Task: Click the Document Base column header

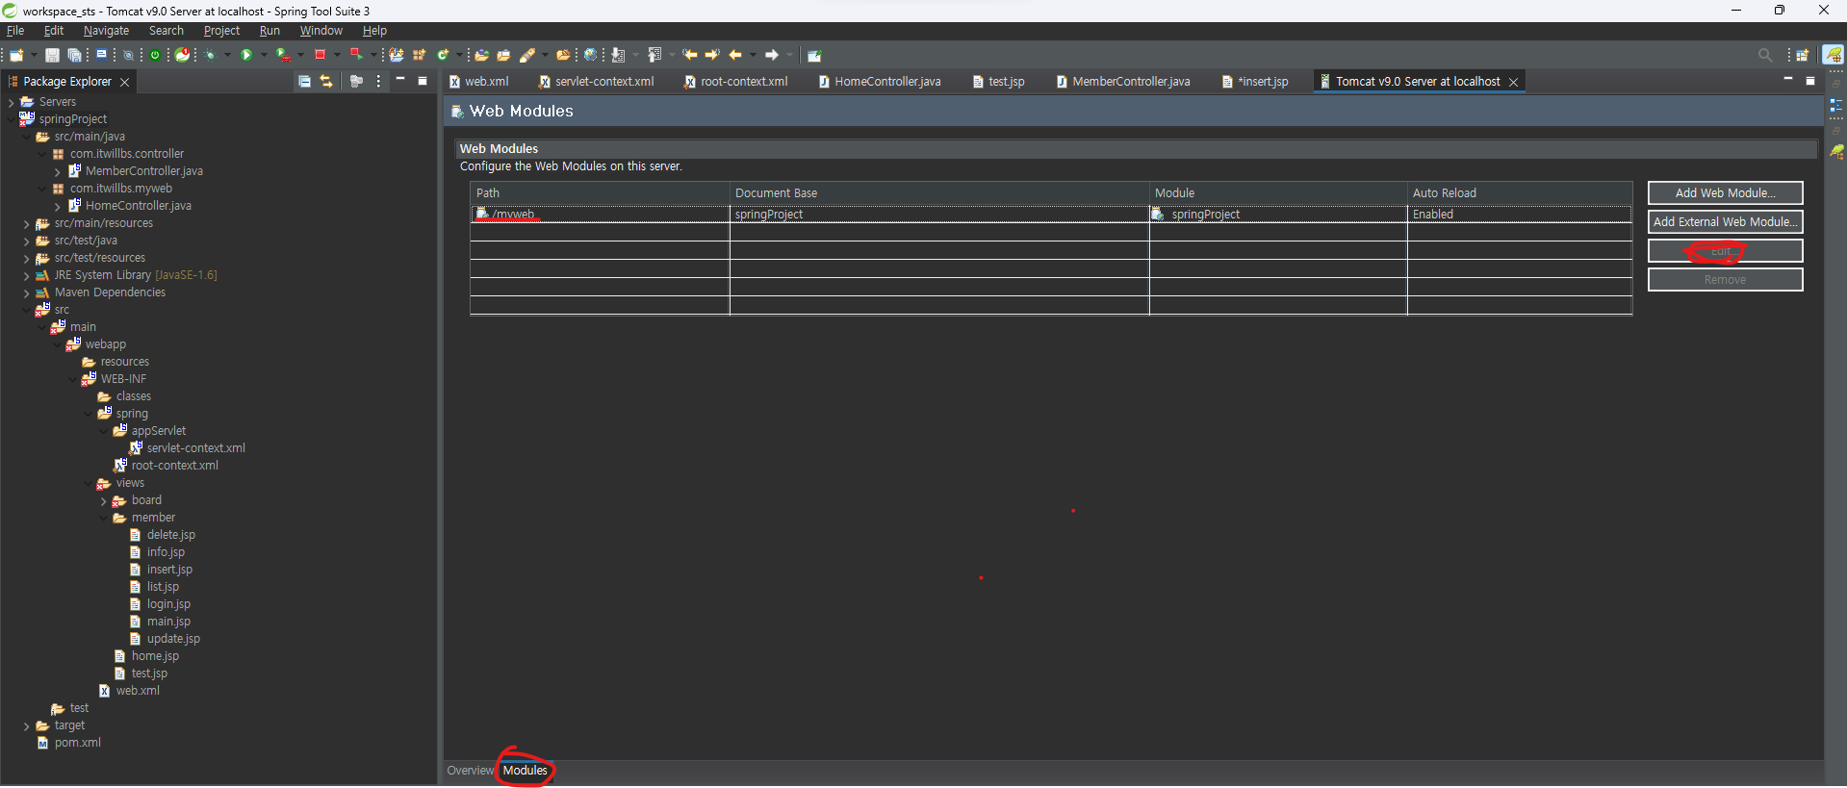Action: 939,193
